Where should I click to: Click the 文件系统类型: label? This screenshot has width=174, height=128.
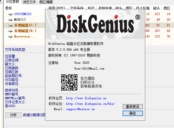tap(16, 49)
